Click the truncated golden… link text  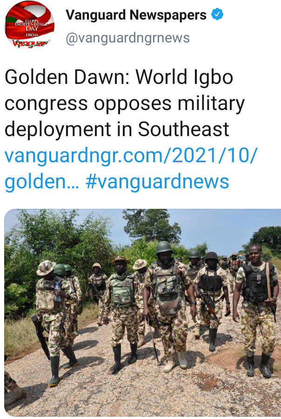click(x=42, y=182)
